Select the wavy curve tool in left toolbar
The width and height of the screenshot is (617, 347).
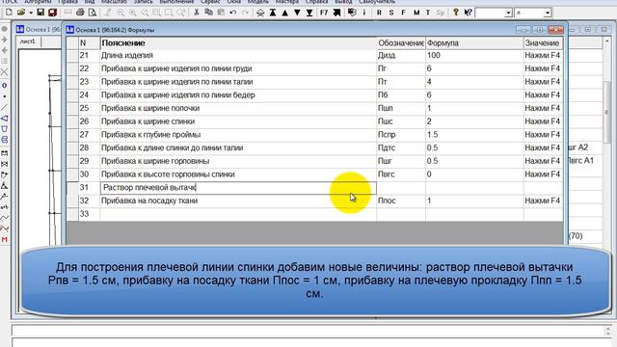(x=4, y=218)
